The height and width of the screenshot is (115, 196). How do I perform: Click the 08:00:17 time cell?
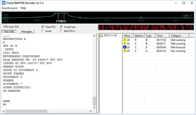[x=161, y=44]
